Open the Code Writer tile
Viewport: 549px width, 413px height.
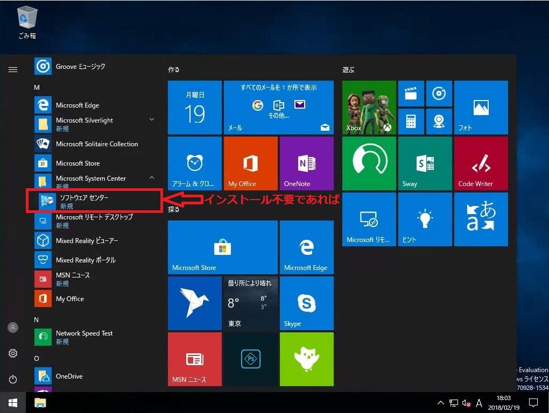tap(481, 163)
